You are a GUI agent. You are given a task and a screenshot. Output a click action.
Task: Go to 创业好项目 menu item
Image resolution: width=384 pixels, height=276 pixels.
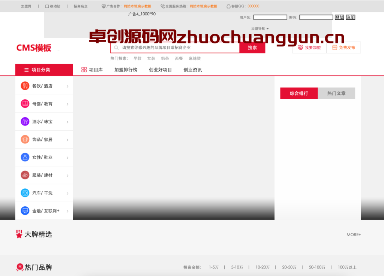coord(160,70)
